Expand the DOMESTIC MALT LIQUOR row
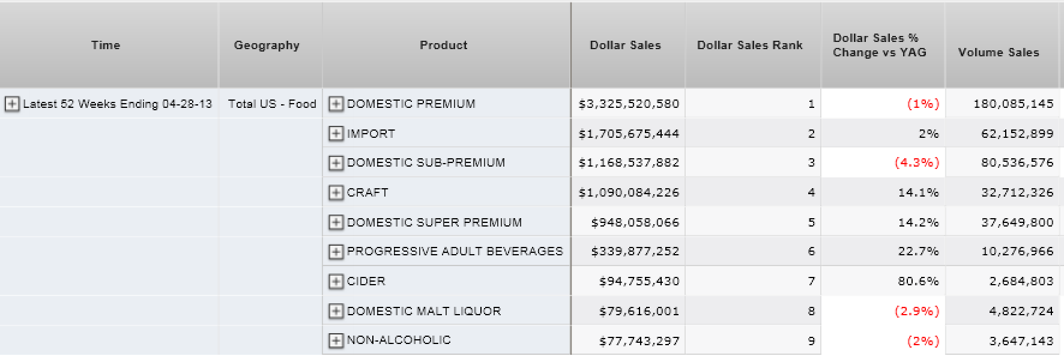The image size is (1064, 356). click(x=336, y=311)
